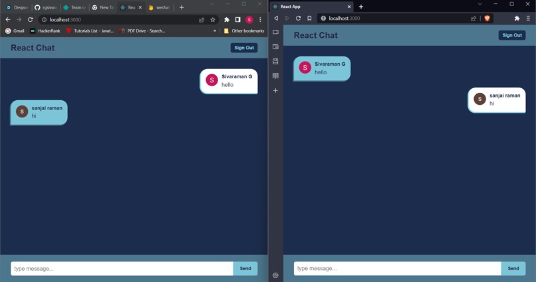Open Chrome three-dot menu
The image size is (536, 282).
tap(260, 20)
